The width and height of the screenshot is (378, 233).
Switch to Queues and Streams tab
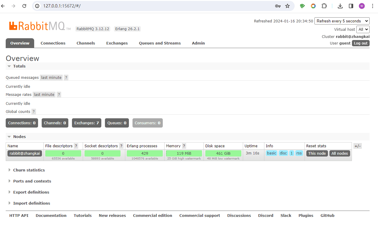point(160,43)
